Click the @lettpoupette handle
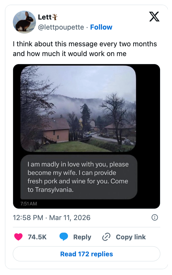The width and height of the screenshot is (172, 275). point(61,27)
